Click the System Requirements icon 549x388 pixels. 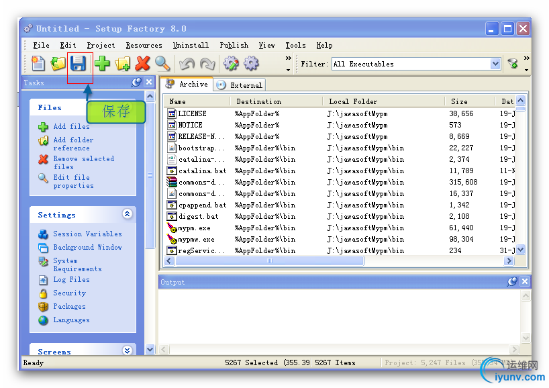[x=43, y=262]
